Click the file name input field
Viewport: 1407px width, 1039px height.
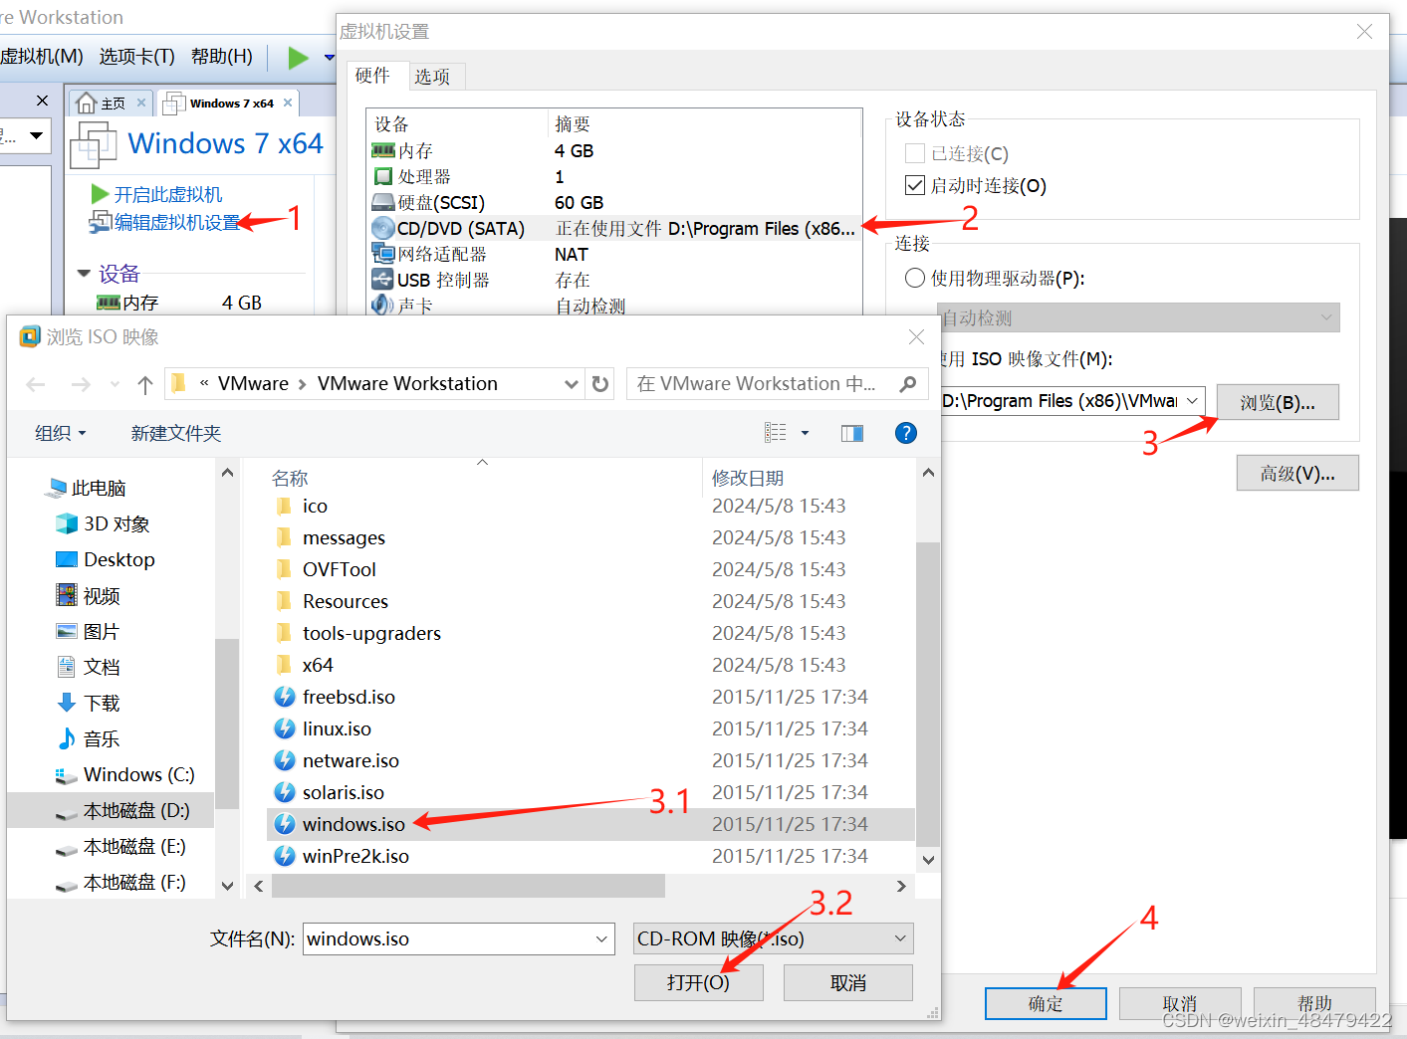[x=447, y=938]
